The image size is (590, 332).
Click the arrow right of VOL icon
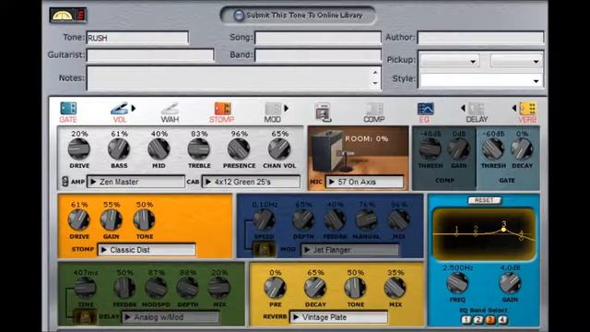pos(133,109)
